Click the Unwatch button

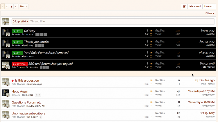[209, 6]
